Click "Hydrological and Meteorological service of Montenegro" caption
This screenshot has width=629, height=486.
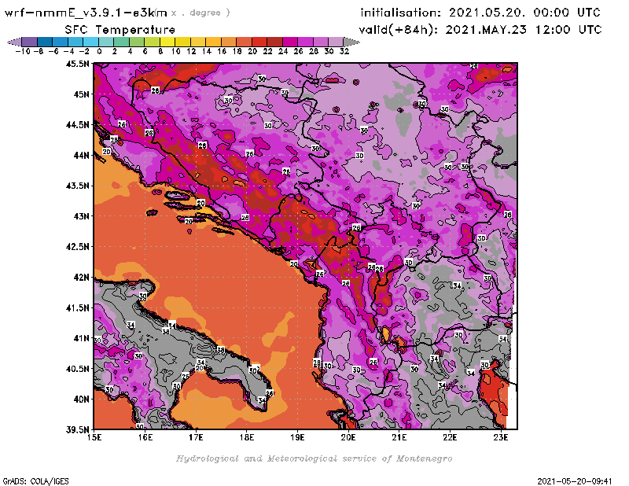314,458
